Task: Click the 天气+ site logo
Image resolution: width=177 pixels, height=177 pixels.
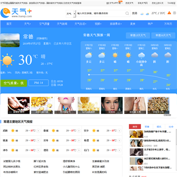Action: (16, 13)
